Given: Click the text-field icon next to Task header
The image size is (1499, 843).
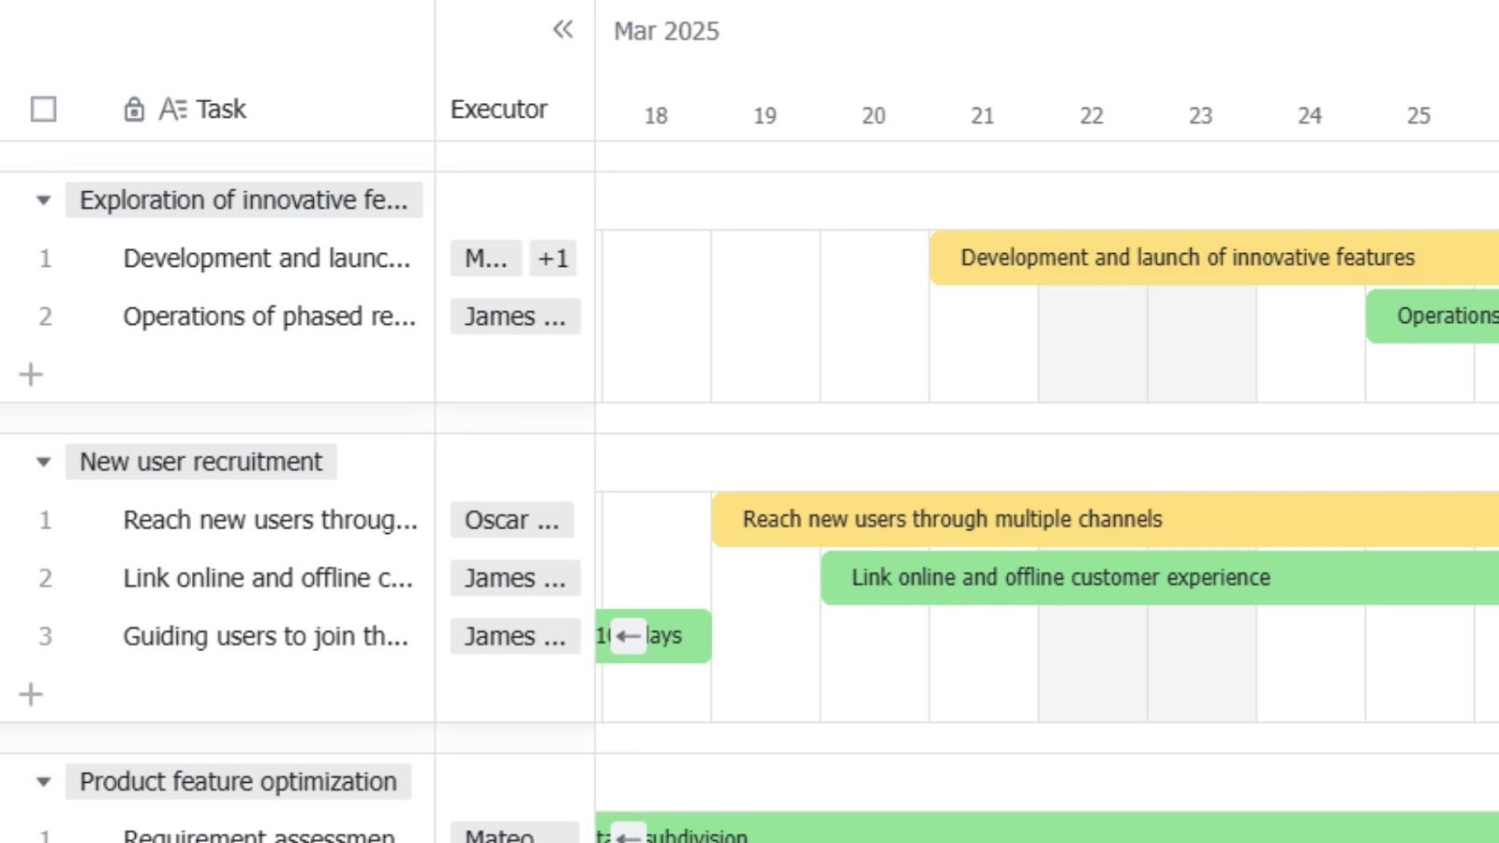Looking at the screenshot, I should [173, 109].
